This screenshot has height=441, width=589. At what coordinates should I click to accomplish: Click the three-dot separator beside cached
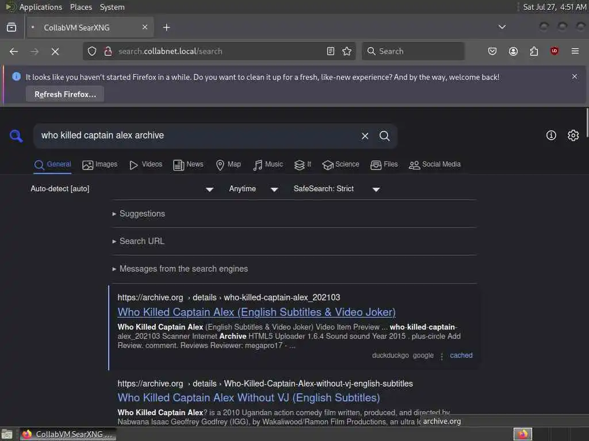[x=442, y=356]
